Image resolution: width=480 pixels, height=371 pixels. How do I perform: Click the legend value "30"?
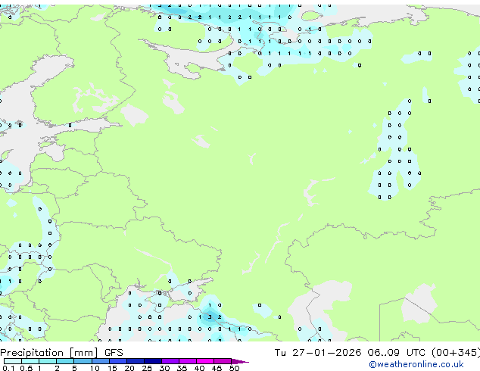pos(164,368)
